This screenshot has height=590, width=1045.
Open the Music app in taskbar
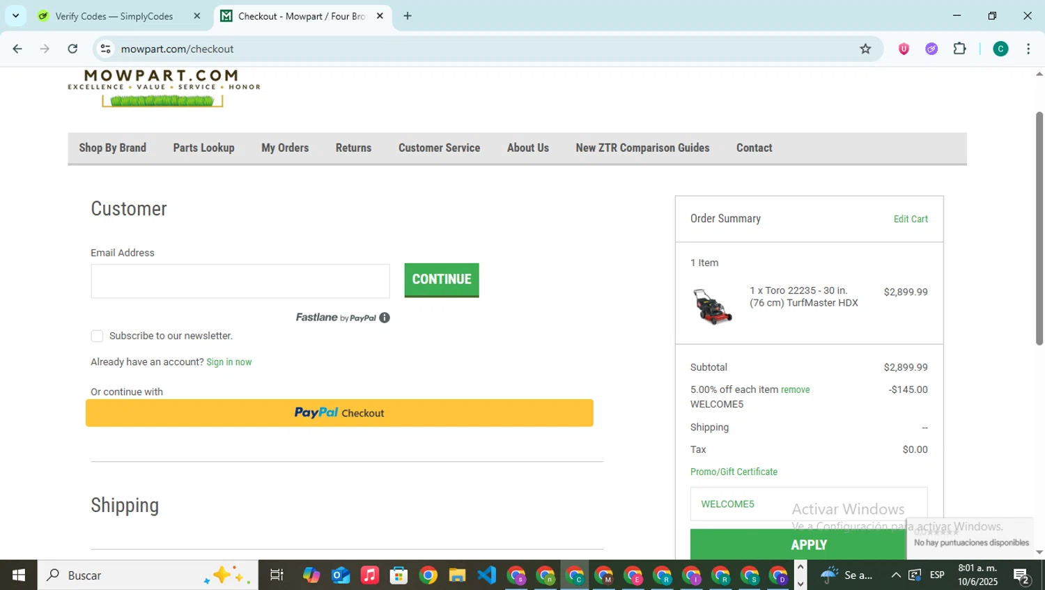coord(370,575)
